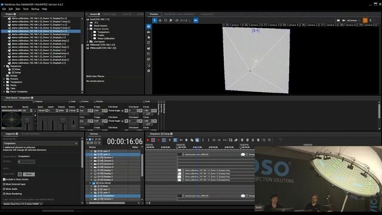
Task: Open the Help menu
Action: tap(44, 9)
